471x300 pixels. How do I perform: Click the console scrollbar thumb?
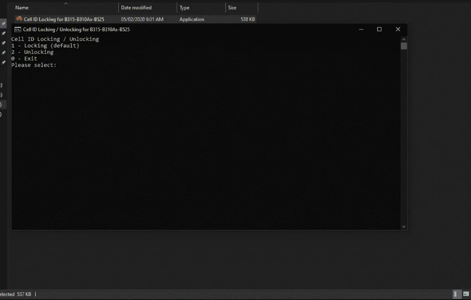click(x=404, y=46)
